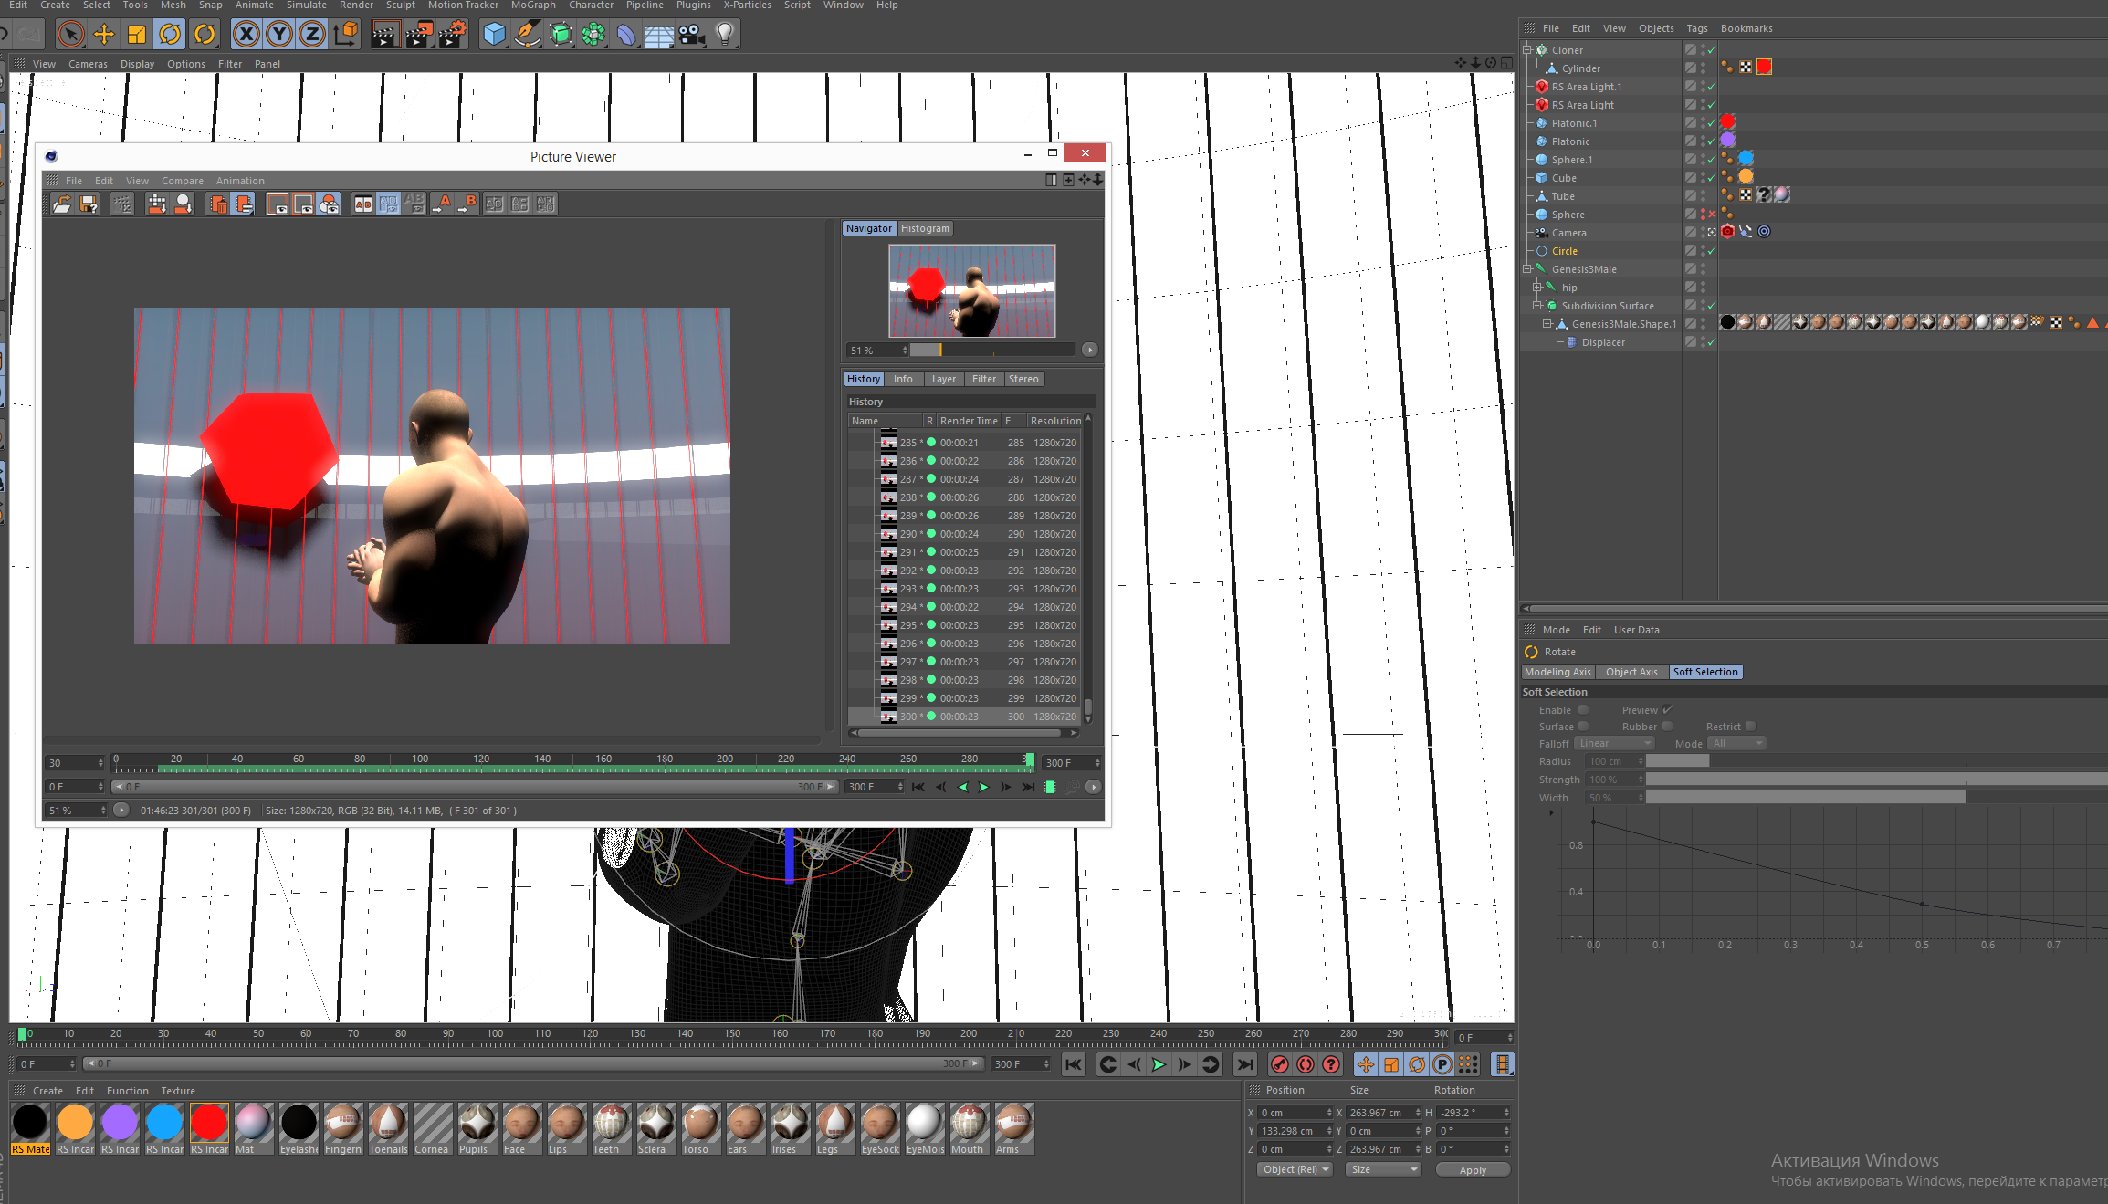
Task: Open Object (Rel) coordinate dropdown
Action: point(1295,1169)
